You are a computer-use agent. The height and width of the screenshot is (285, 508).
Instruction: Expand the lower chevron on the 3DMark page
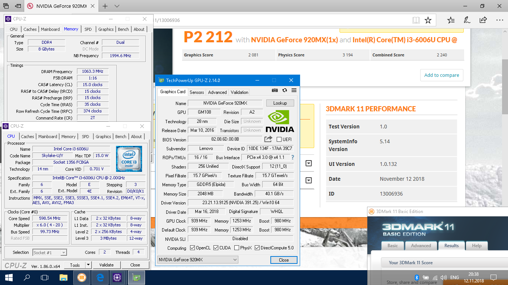point(308,180)
